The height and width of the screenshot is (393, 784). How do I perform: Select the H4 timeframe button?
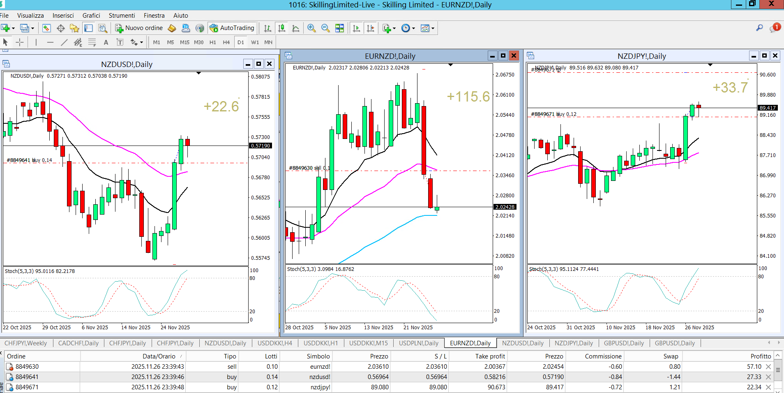tap(226, 42)
